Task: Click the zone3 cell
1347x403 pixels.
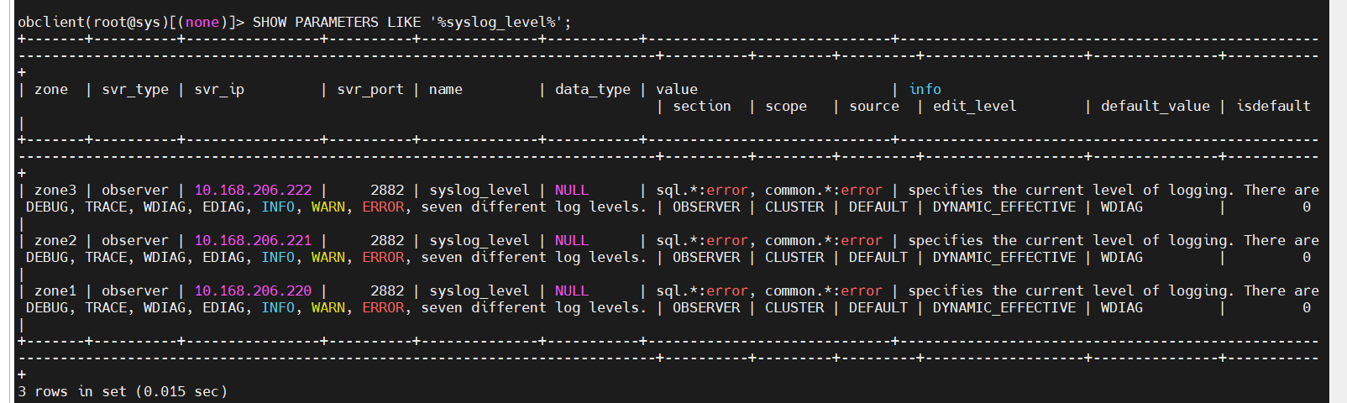Action: (x=55, y=191)
